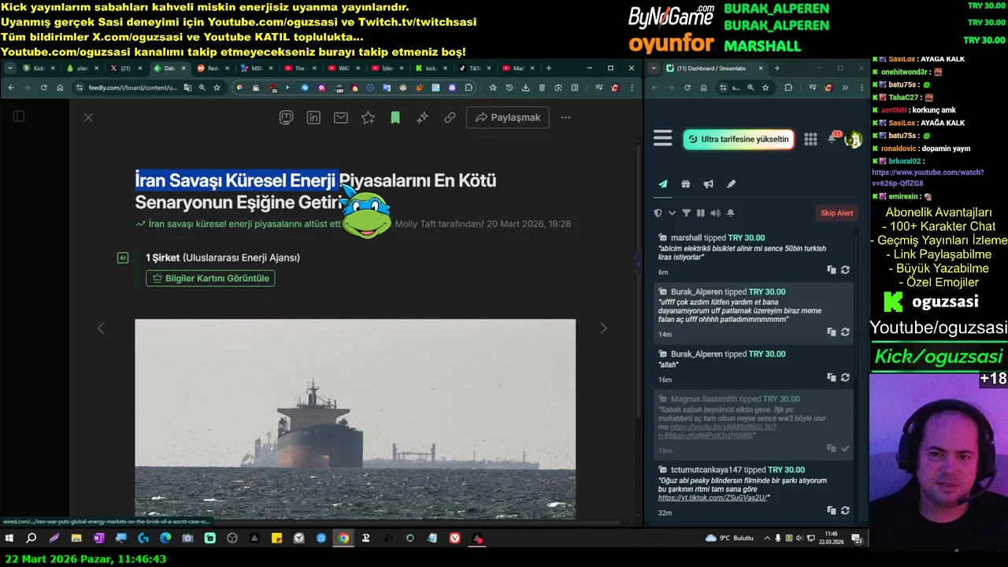Toggle the alert bell icon in events toolbar
Screen dimensions: 1008x567
click(730, 213)
